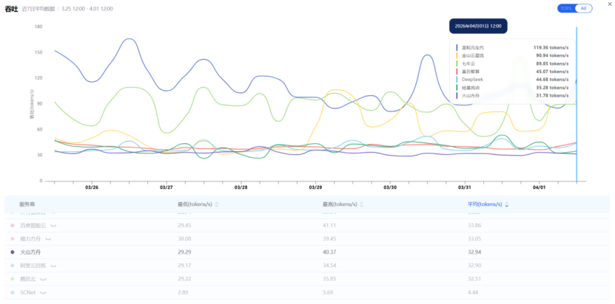This screenshot has height=304, width=615.
Task: Expand the 腾讯云 row chevron
Action: tap(43, 280)
